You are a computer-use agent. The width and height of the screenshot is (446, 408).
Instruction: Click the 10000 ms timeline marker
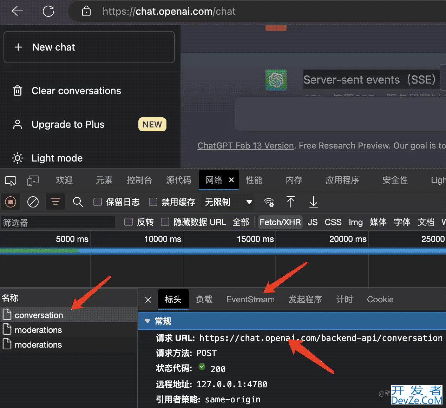(x=163, y=239)
